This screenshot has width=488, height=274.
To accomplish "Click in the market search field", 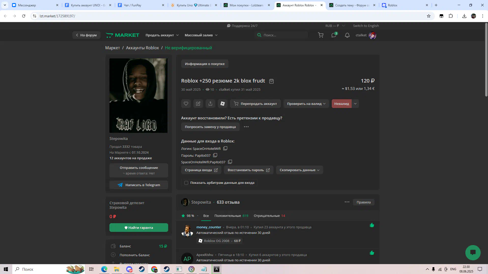I will [x=281, y=35].
